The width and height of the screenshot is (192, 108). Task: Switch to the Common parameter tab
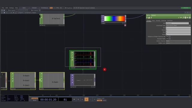click(x=170, y=21)
